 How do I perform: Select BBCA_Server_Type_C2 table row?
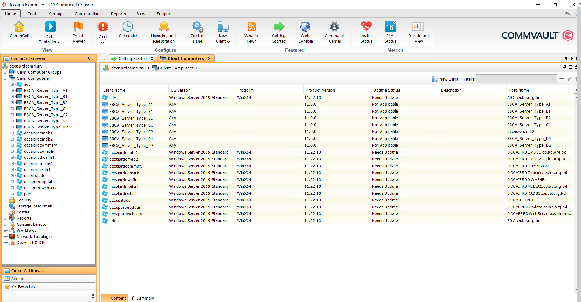click(337, 132)
